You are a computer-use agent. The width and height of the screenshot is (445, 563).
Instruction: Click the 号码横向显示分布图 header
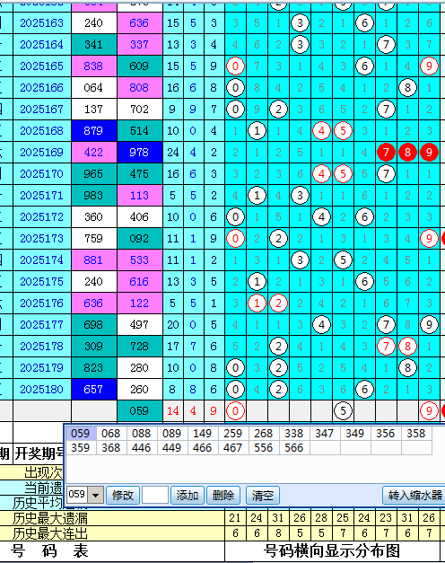pyautogui.click(x=332, y=551)
